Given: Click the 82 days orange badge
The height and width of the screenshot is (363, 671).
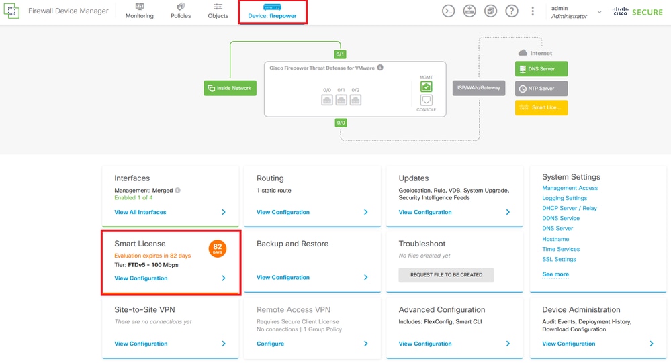Looking at the screenshot, I should 218,248.
